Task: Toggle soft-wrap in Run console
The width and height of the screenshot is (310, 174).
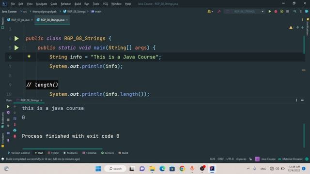Action: click(x=15, y=118)
